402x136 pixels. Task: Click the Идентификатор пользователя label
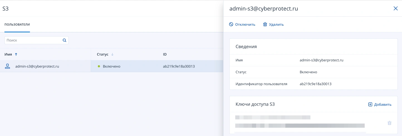[x=261, y=84]
